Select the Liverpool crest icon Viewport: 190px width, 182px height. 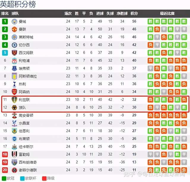pyautogui.click(x=15, y=61)
